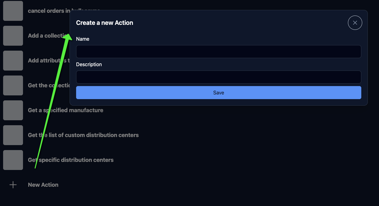Click the Get specific distribution centers icon
379x206 pixels.
click(x=13, y=160)
